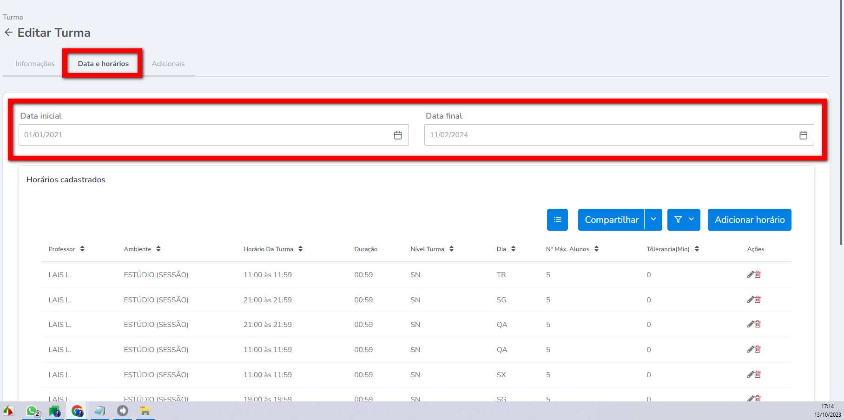Click the Data inicial date field
Image resolution: width=844 pixels, height=420 pixels.
click(x=204, y=135)
